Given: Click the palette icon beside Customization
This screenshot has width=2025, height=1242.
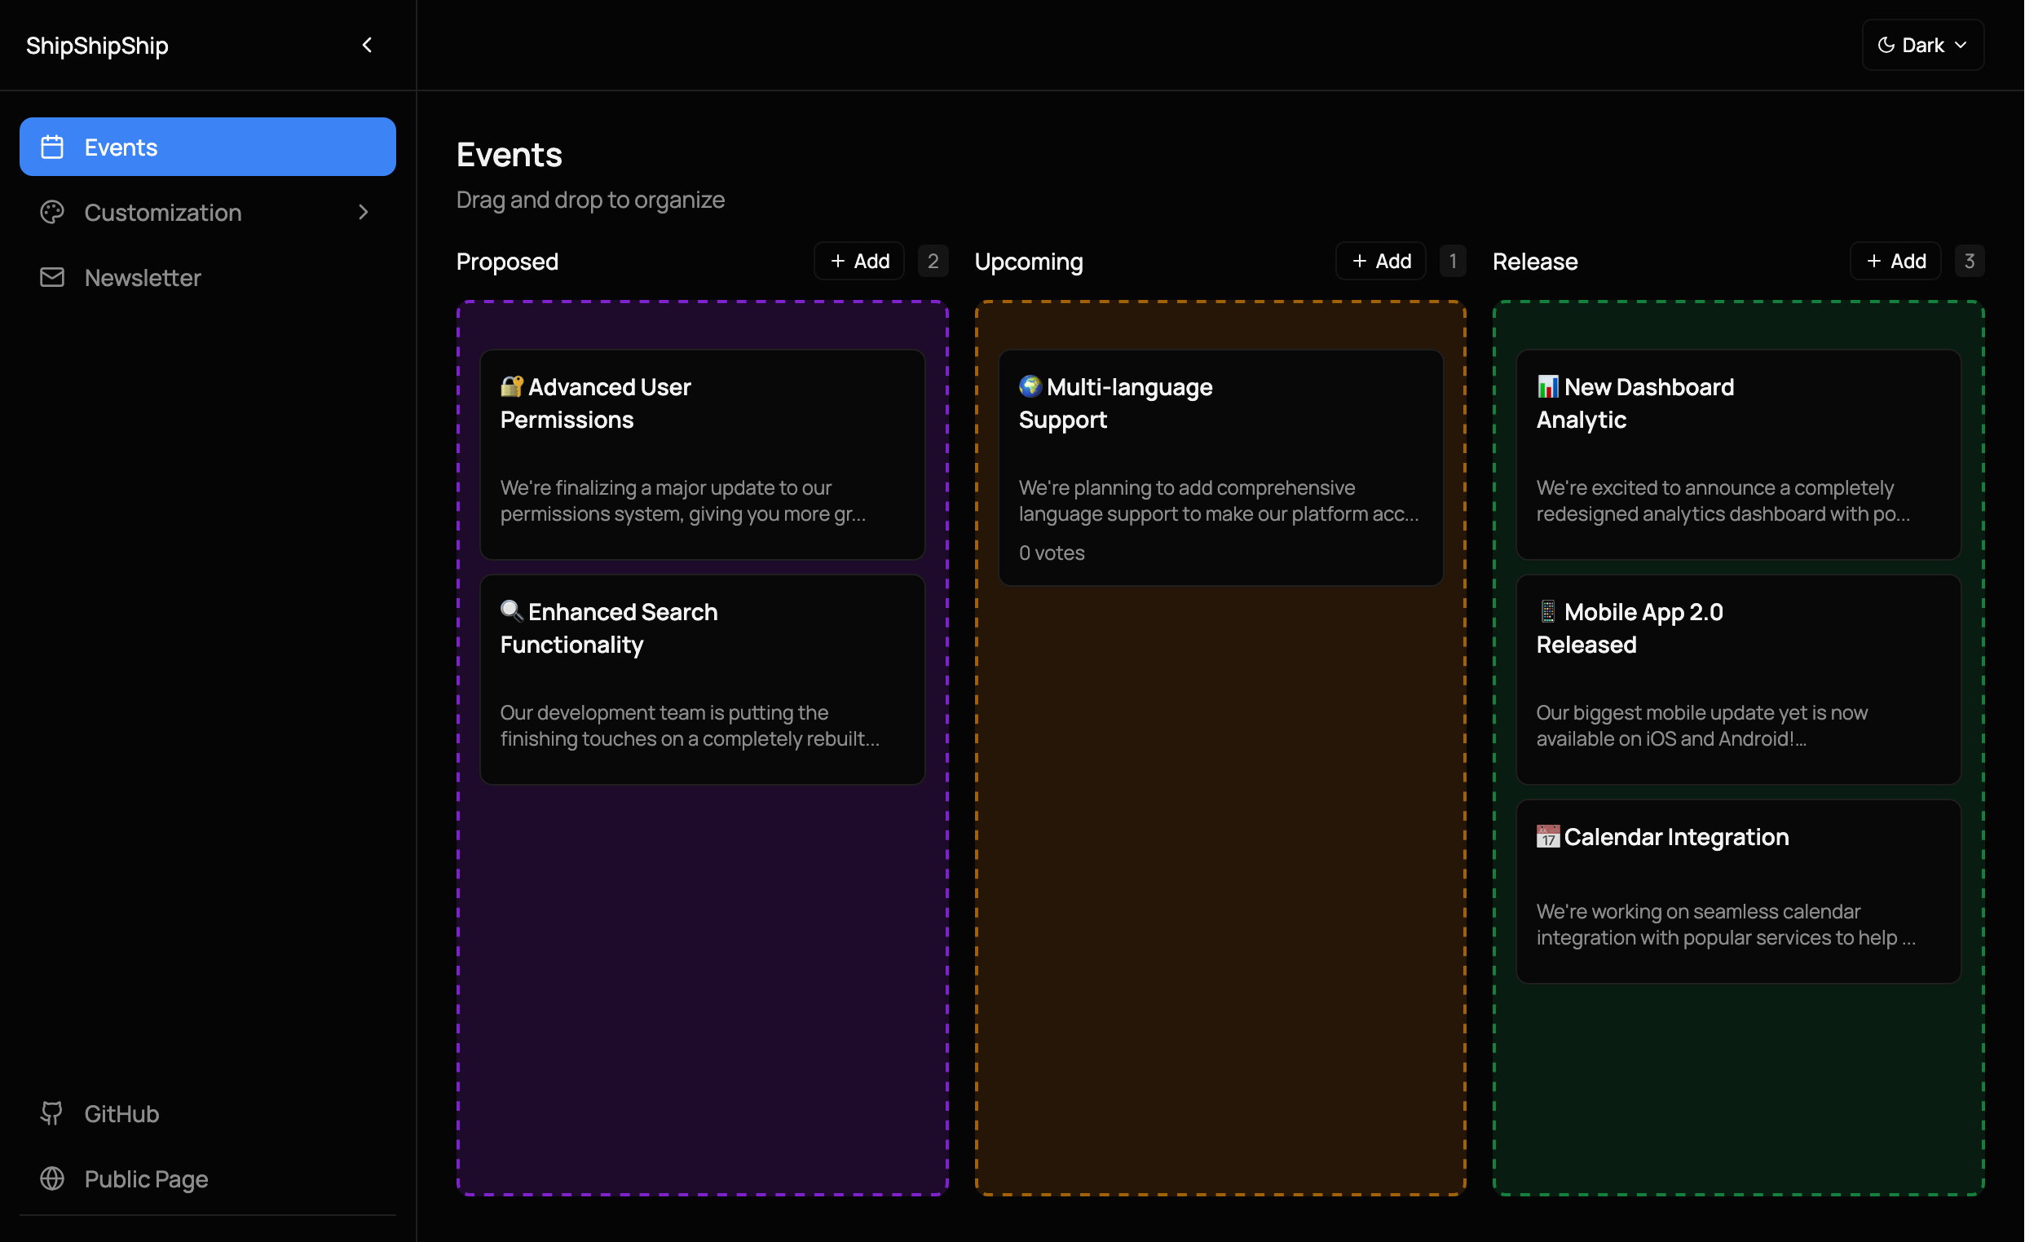Looking at the screenshot, I should pos(52,213).
